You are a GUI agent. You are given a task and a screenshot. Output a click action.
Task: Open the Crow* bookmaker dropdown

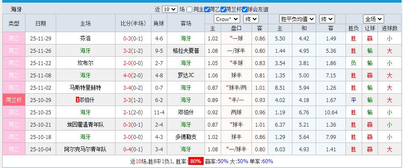point(227,19)
